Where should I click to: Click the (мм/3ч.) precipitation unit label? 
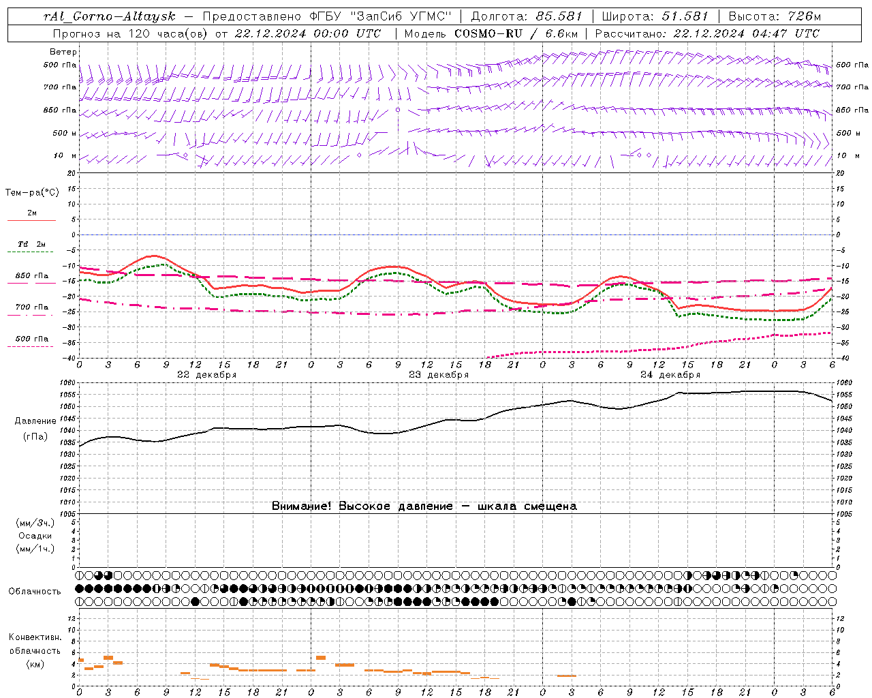(35, 523)
